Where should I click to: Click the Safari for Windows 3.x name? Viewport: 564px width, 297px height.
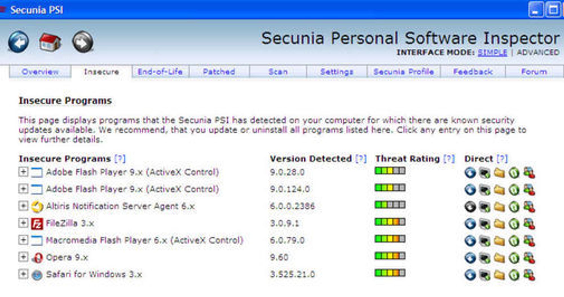94,274
